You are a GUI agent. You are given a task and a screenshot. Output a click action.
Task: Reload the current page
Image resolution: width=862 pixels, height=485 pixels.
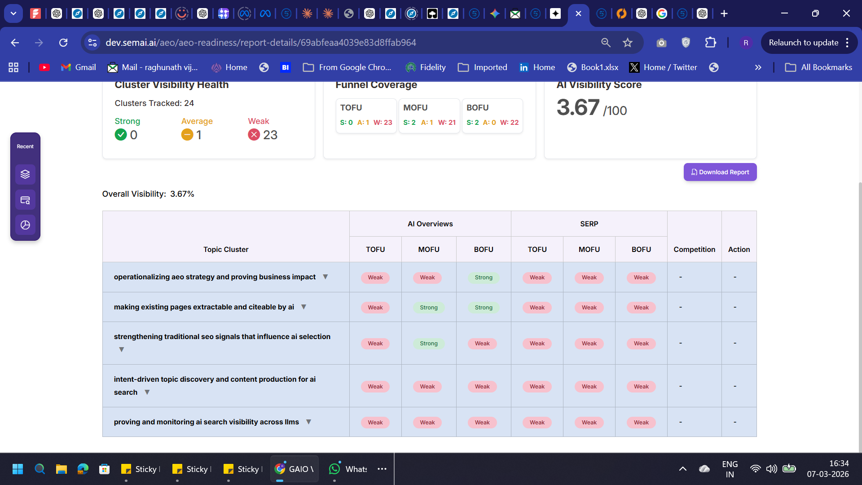coord(63,43)
